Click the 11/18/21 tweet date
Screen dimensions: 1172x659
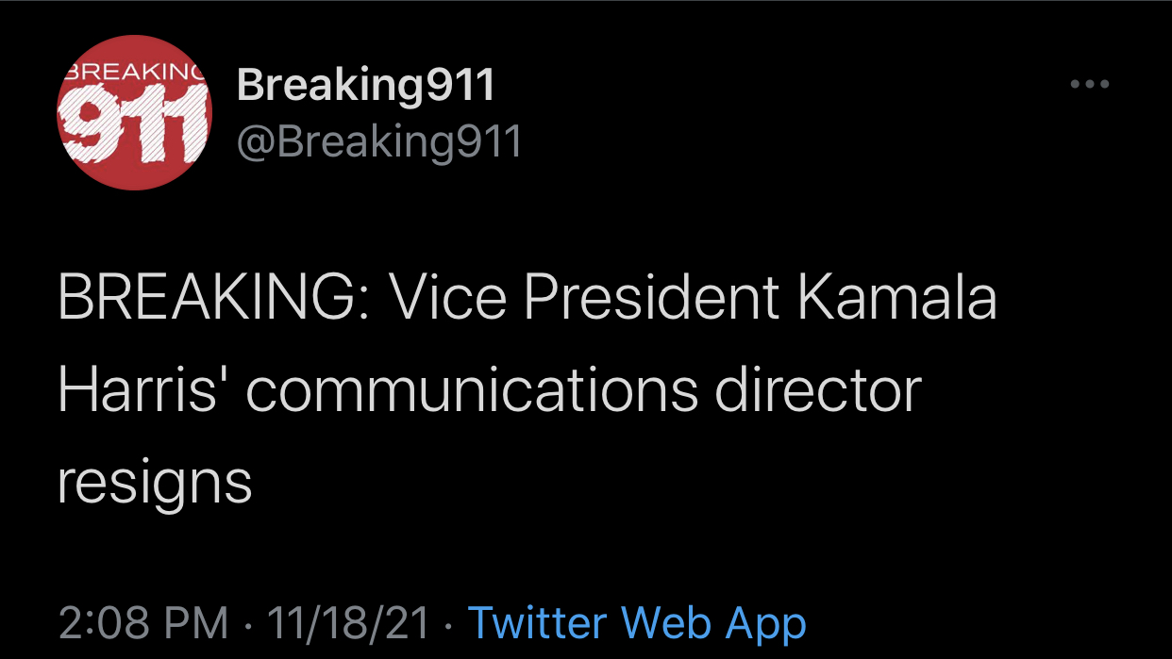(348, 623)
